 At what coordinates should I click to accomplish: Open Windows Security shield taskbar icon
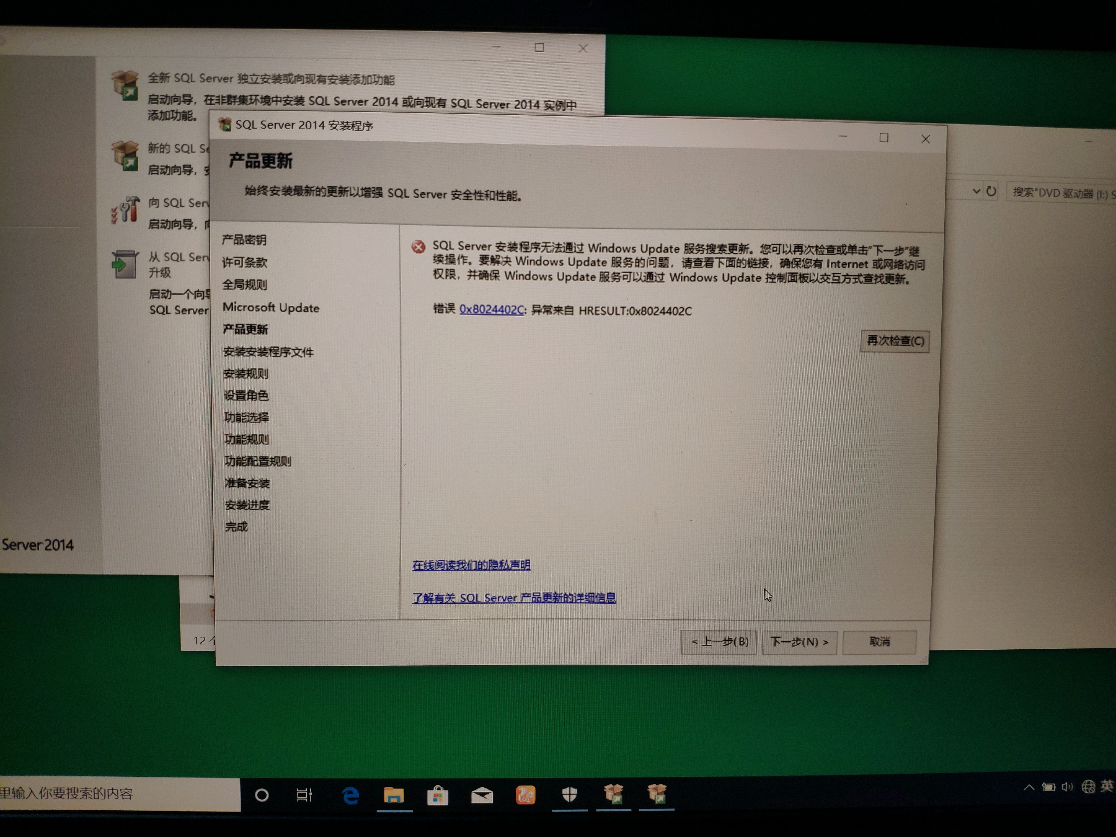click(570, 795)
